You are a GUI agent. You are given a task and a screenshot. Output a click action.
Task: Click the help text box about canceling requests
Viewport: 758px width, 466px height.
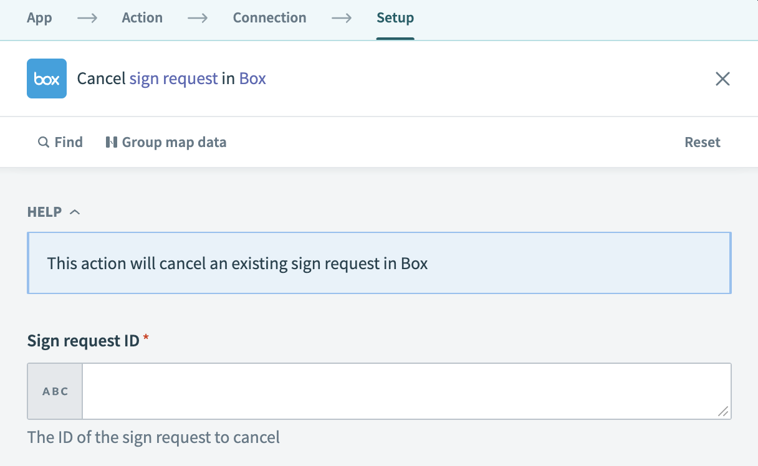tap(379, 263)
